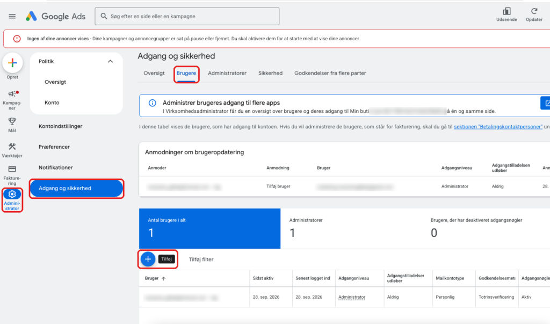Switch to the Brugere tab

click(x=186, y=73)
